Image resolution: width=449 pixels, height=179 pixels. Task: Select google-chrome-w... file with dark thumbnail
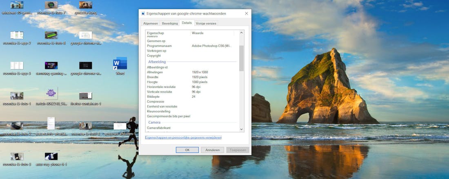pyautogui.click(x=86, y=68)
